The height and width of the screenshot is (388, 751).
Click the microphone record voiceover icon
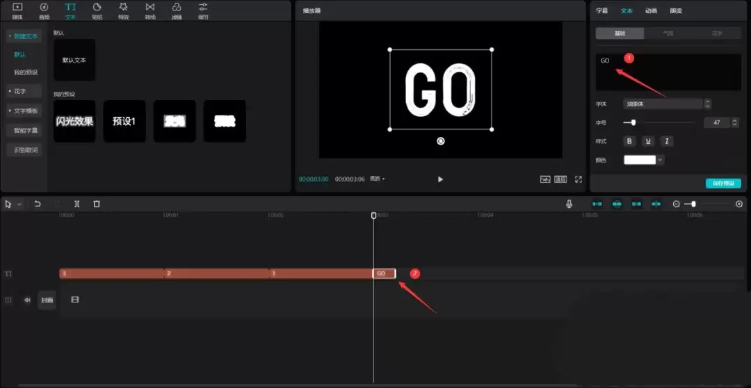[x=569, y=204]
